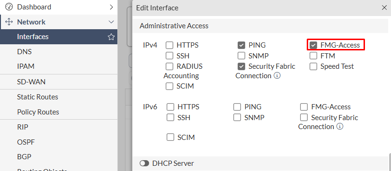Show info for IPv6 Security Fabric Connection
This screenshot has height=171, width=391.
click(339, 127)
